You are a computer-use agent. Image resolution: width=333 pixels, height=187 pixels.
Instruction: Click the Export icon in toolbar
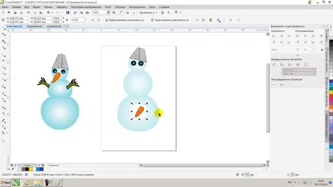(81, 12)
